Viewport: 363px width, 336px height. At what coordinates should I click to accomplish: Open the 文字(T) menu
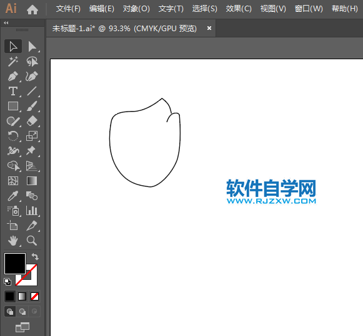coord(171,9)
